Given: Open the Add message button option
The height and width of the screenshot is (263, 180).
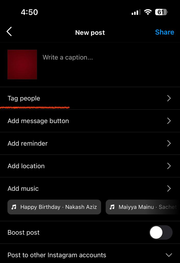Looking at the screenshot, I should pyautogui.click(x=90, y=121).
